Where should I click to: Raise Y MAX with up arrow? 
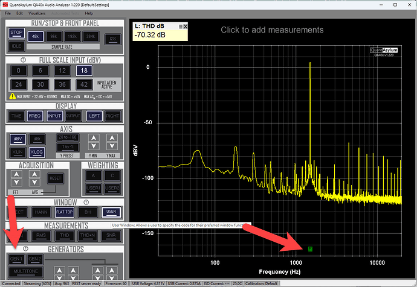[112, 138]
